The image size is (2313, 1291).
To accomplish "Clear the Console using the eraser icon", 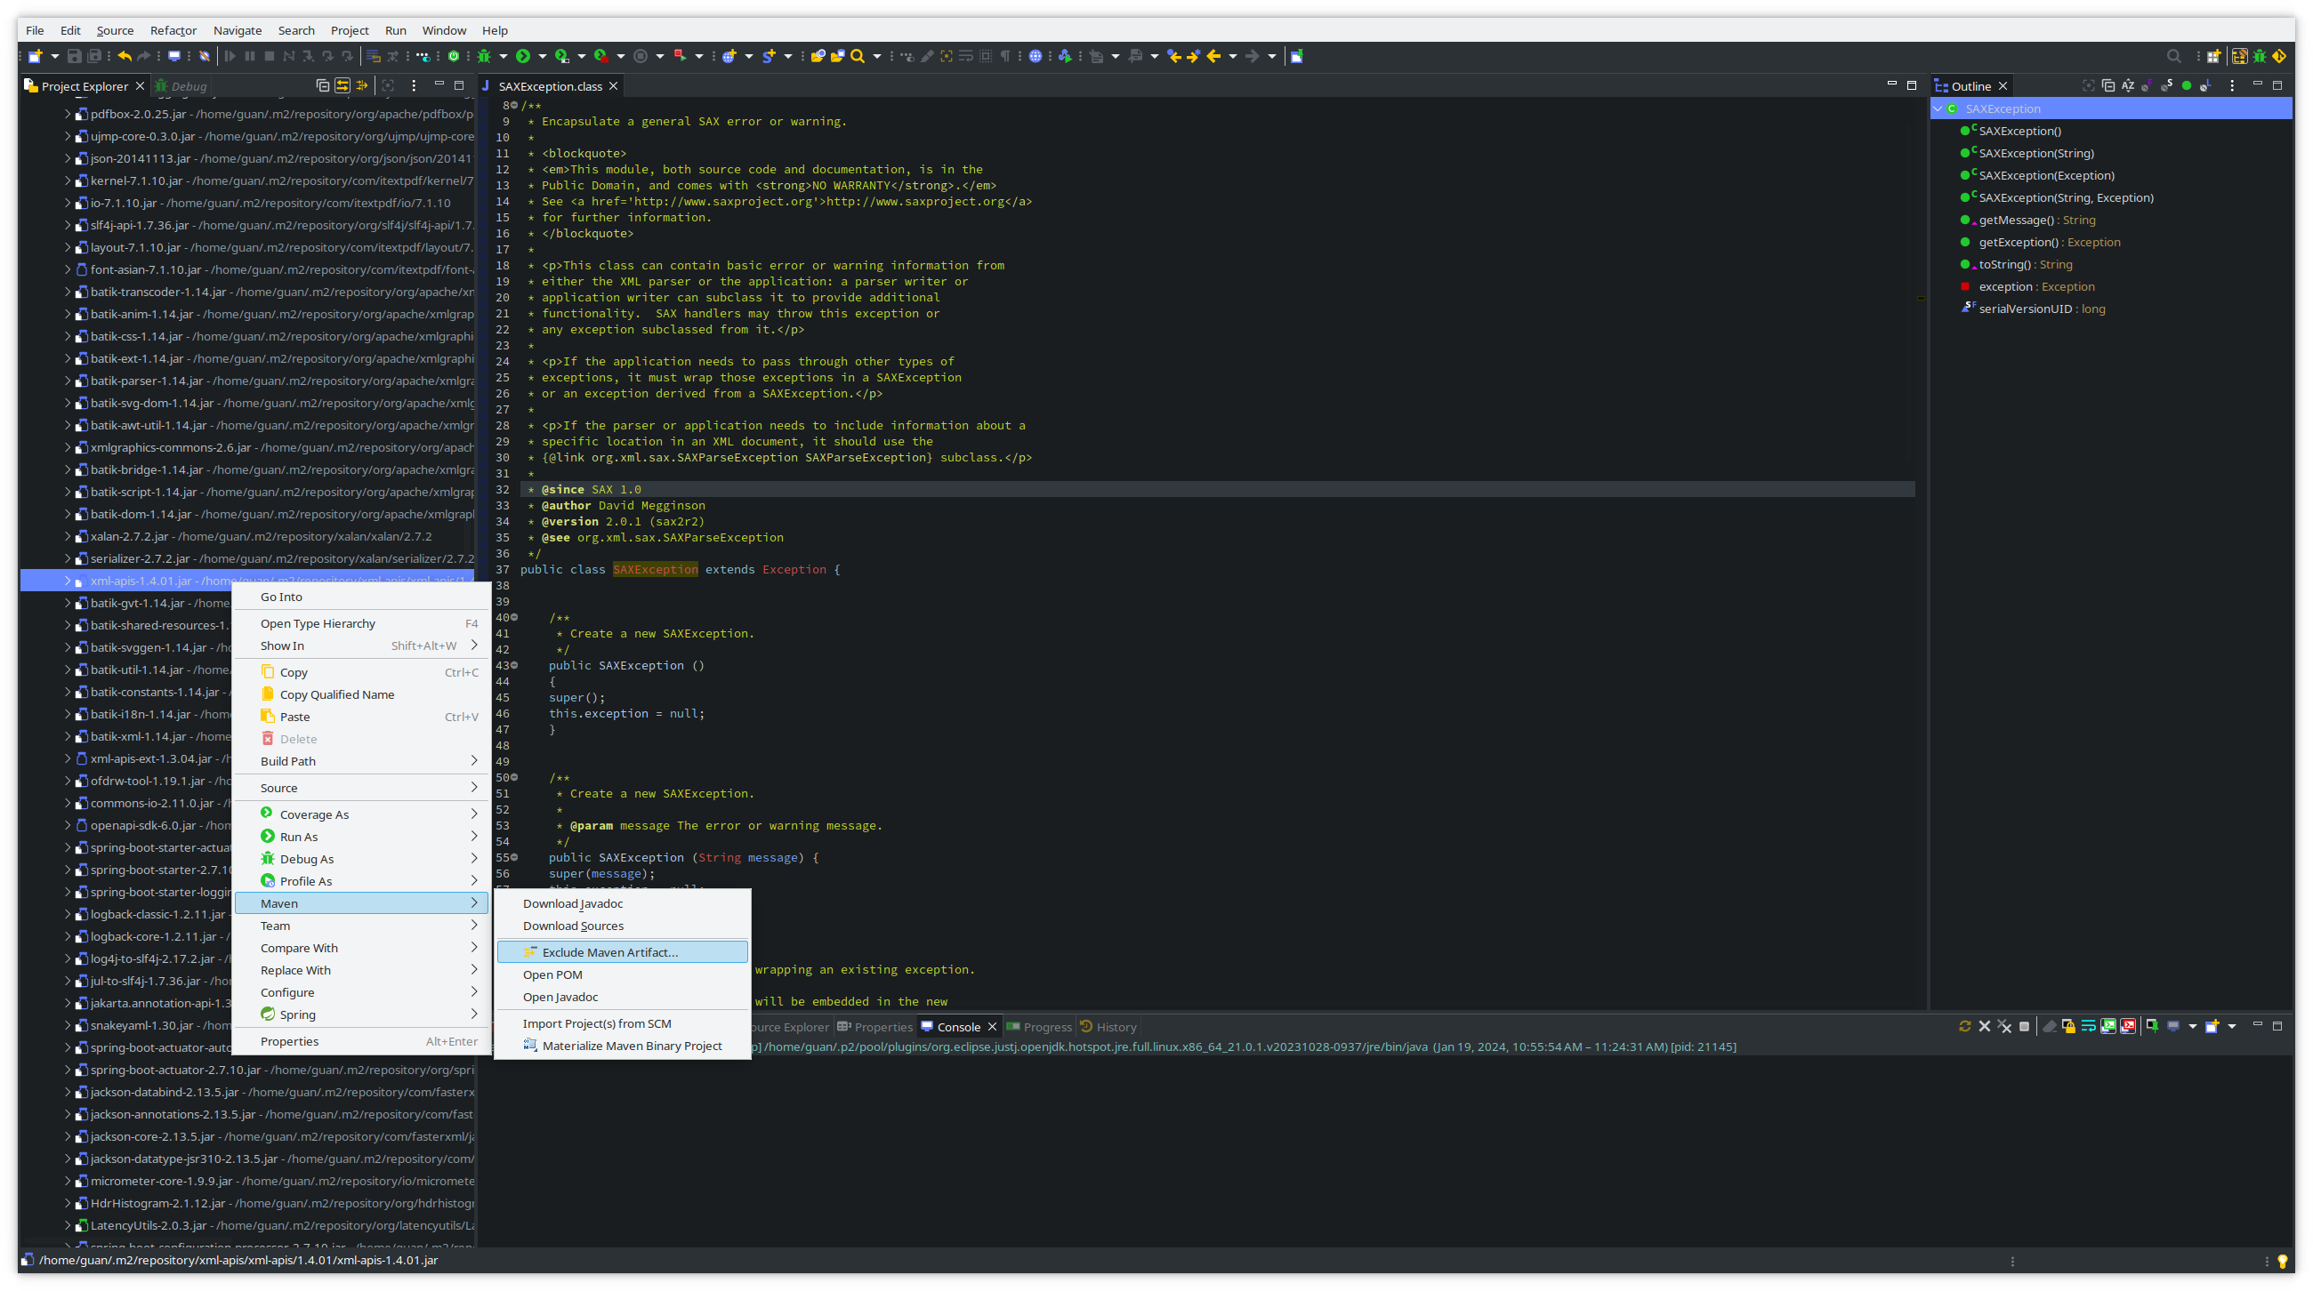I will point(2050,1026).
